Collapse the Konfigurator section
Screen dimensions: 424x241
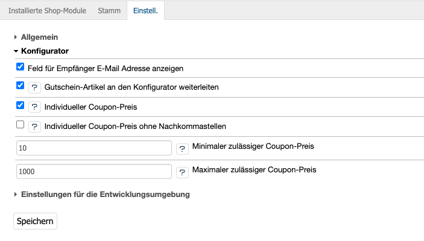45,51
